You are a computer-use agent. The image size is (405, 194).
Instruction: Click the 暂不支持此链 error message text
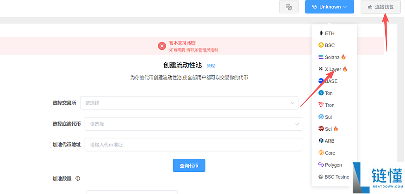183,43
